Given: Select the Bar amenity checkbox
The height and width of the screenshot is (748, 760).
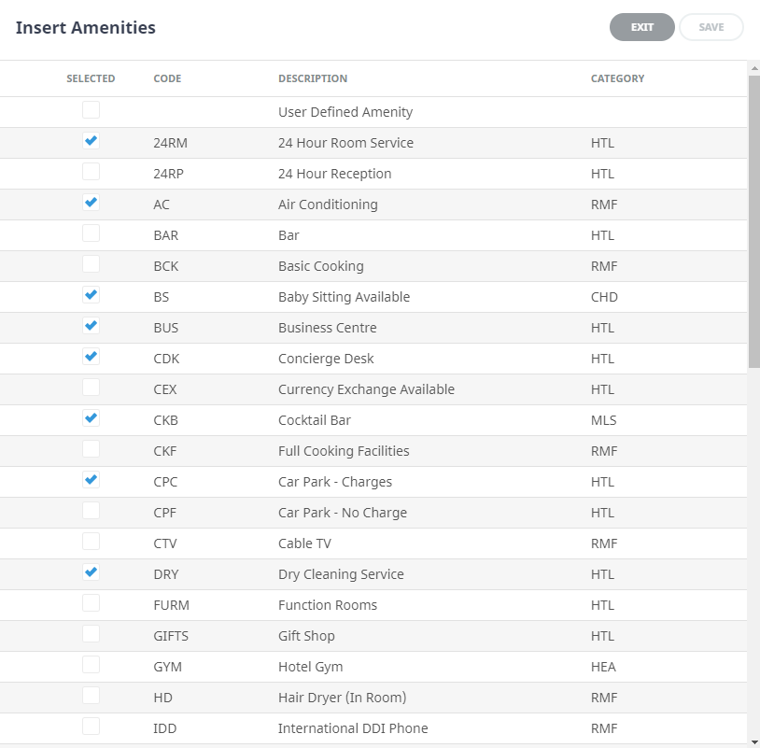Looking at the screenshot, I should coord(91,233).
